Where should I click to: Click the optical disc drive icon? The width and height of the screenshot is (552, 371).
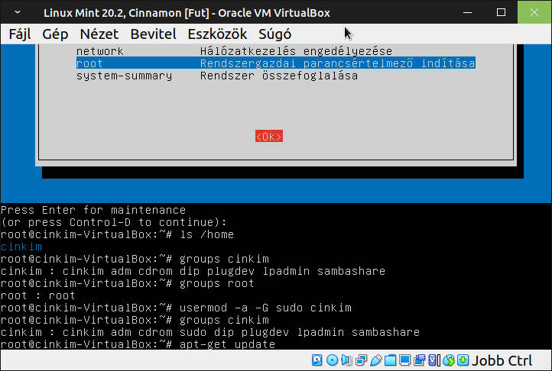(x=332, y=360)
